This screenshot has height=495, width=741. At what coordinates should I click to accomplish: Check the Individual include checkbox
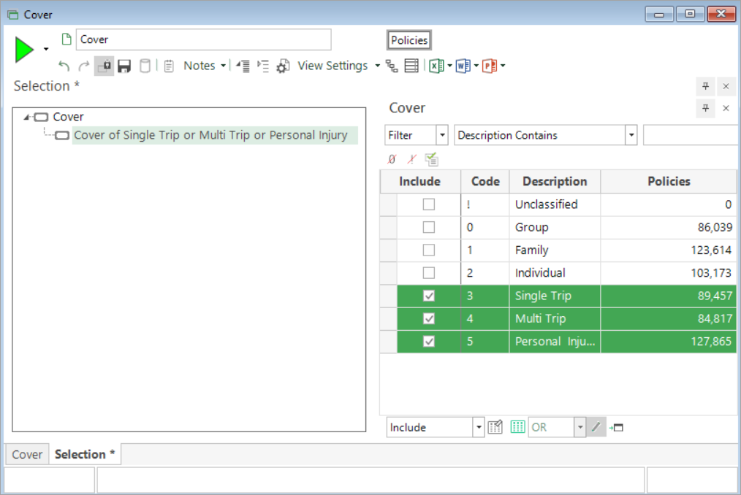pyautogui.click(x=429, y=272)
